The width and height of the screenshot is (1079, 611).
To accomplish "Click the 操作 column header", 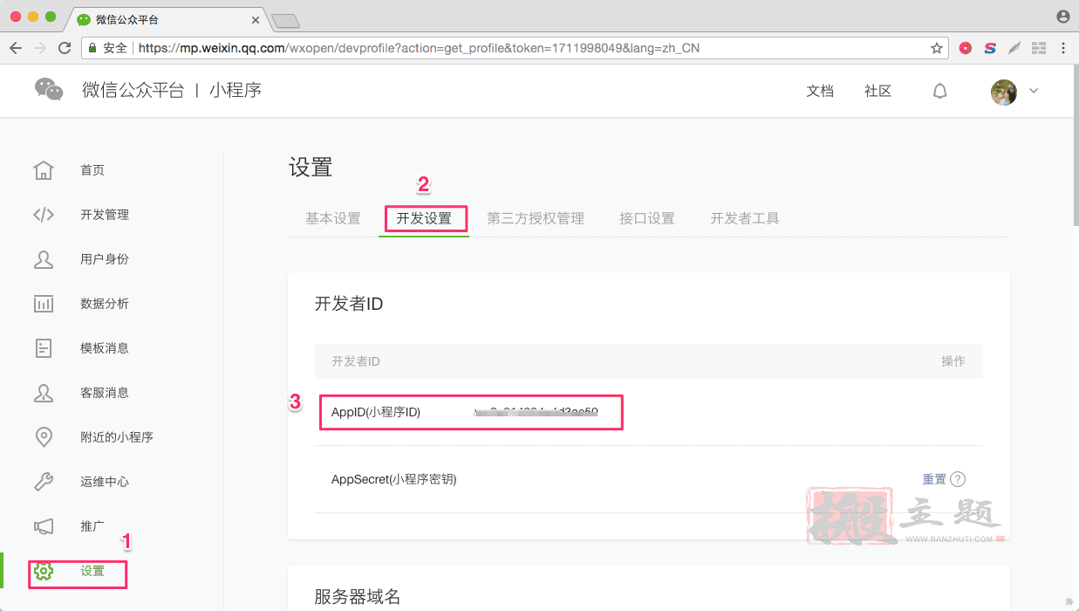I will [953, 361].
